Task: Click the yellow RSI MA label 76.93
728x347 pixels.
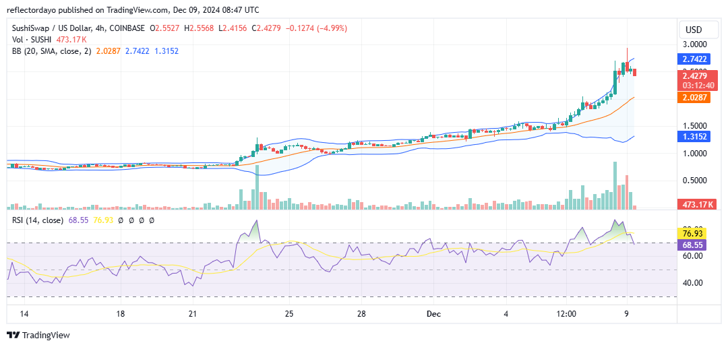Action: [x=693, y=233]
